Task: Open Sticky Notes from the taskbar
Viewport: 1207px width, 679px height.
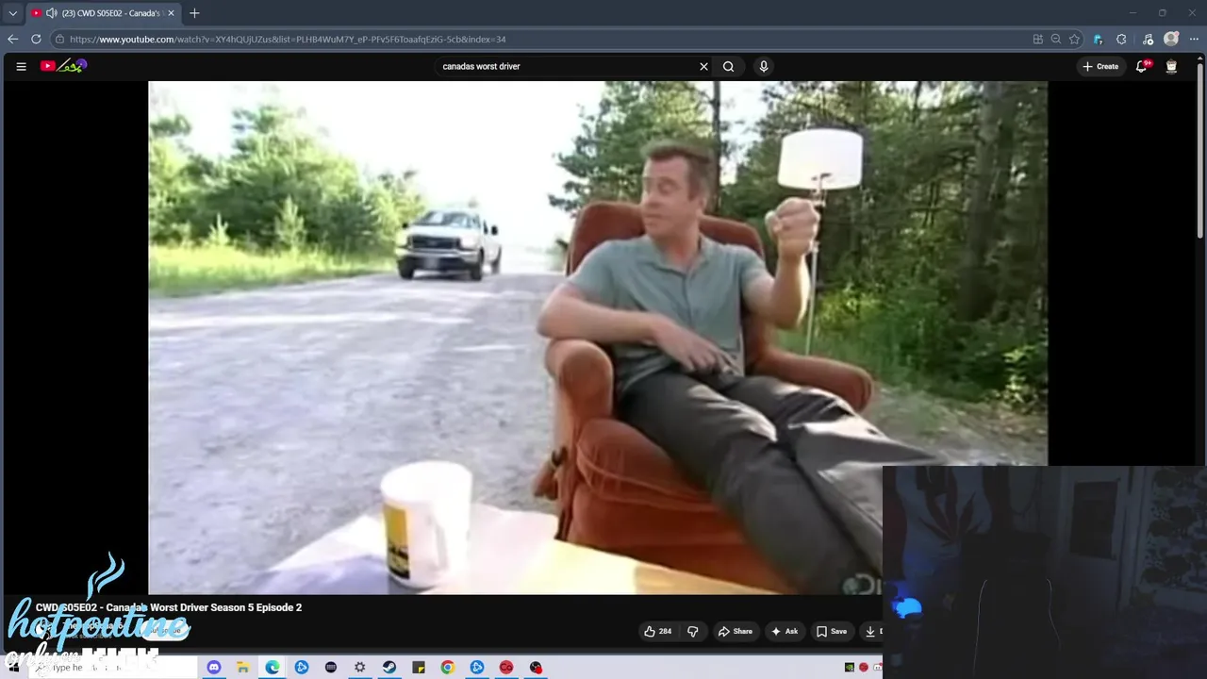Action: 419,668
